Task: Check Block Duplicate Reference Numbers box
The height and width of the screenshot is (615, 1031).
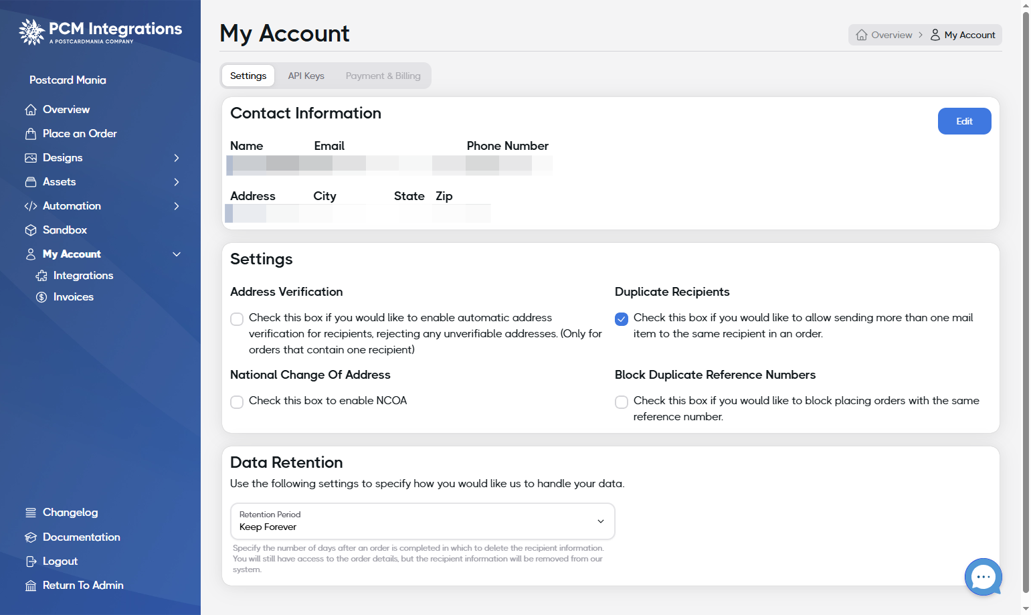Action: point(622,402)
